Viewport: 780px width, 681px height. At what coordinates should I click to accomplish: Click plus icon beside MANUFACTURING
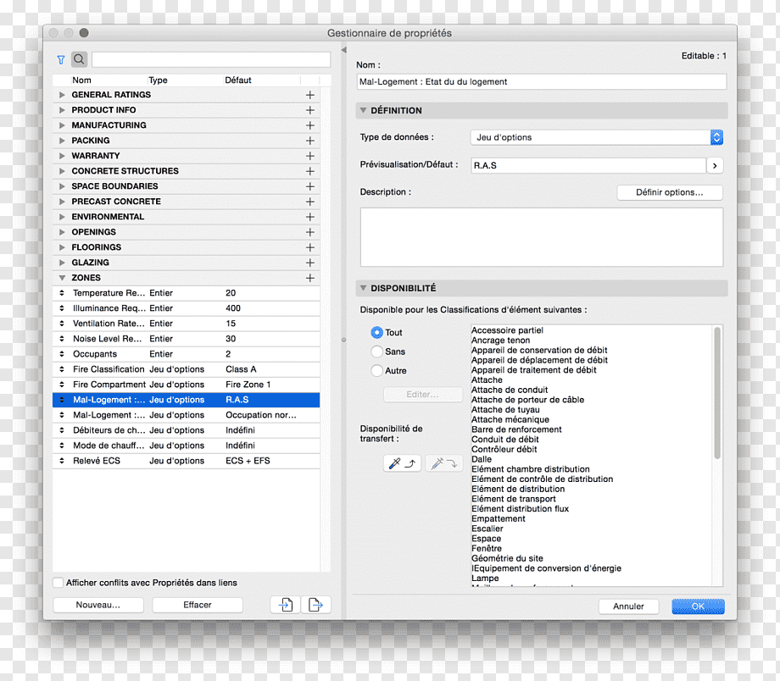click(310, 125)
